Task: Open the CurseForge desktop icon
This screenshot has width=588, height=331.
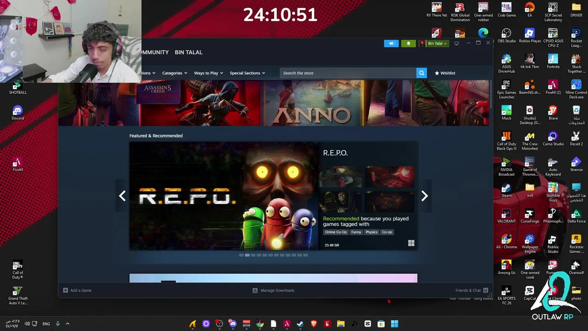Action: click(530, 216)
